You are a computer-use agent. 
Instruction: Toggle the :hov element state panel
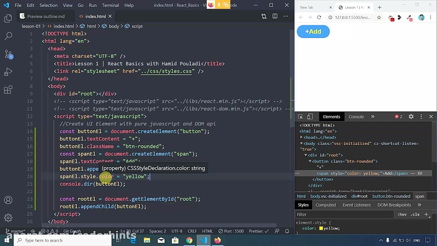click(402, 214)
